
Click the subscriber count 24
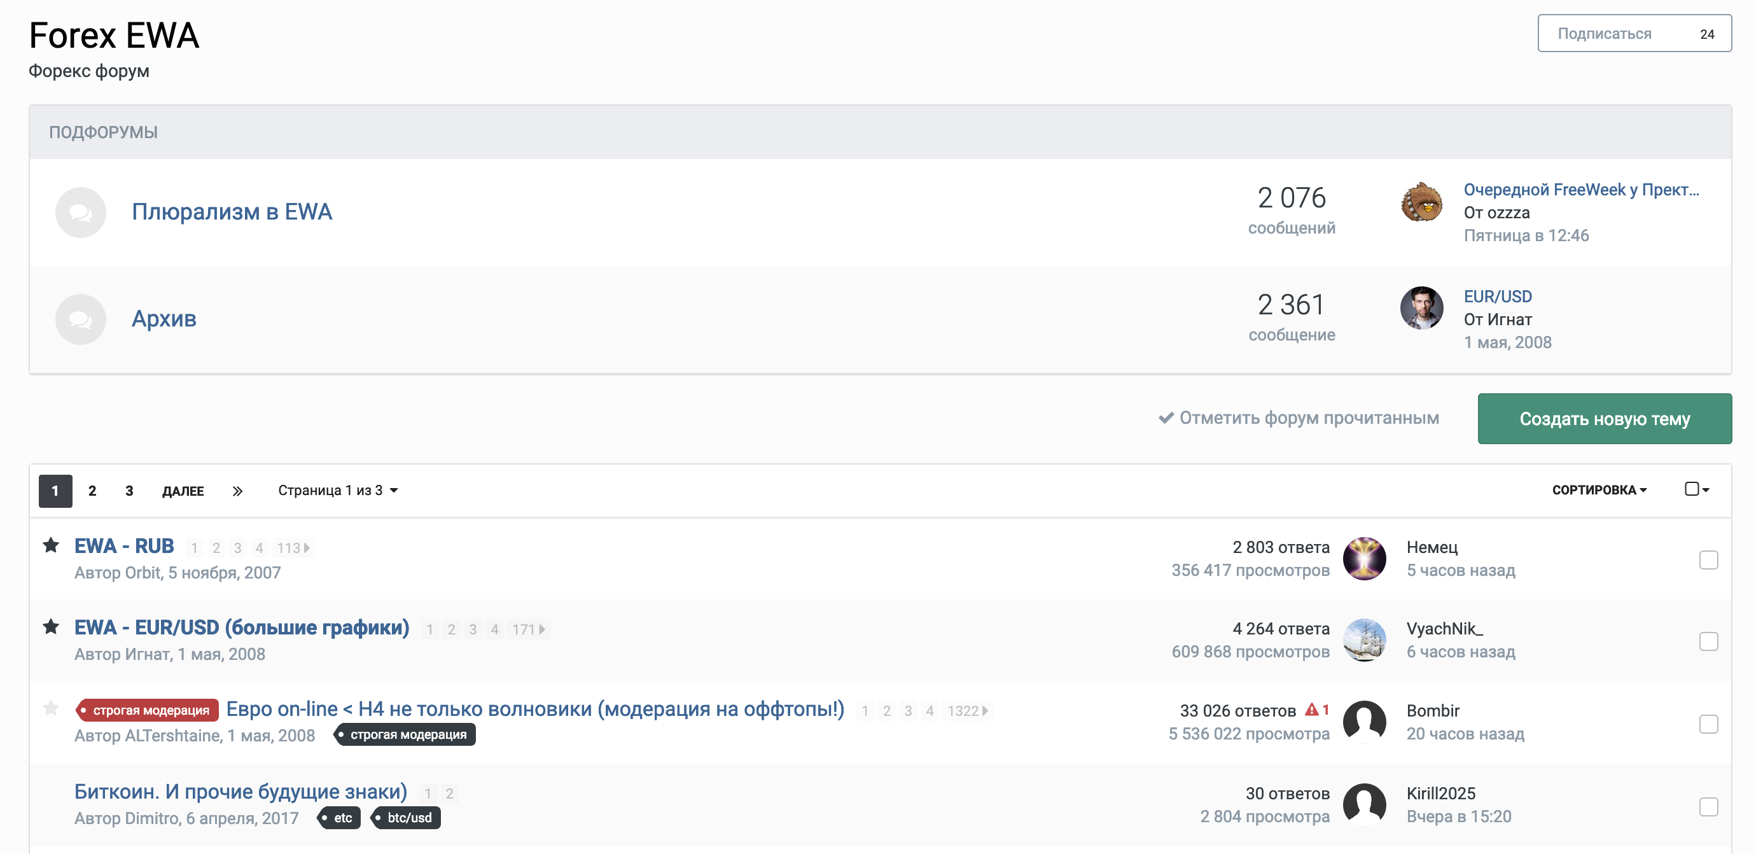tap(1706, 34)
